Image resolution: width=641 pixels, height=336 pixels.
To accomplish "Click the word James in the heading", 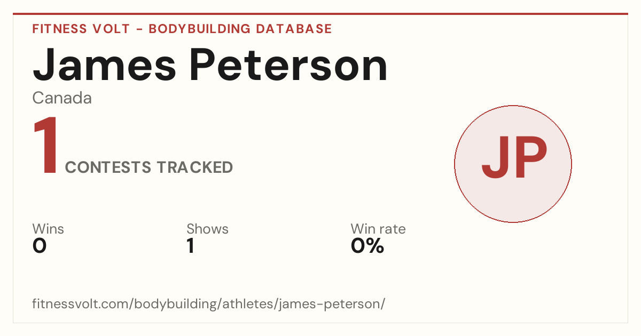I will [104, 65].
